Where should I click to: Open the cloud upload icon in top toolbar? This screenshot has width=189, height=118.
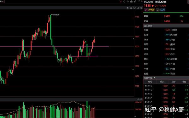(x=128, y=2)
